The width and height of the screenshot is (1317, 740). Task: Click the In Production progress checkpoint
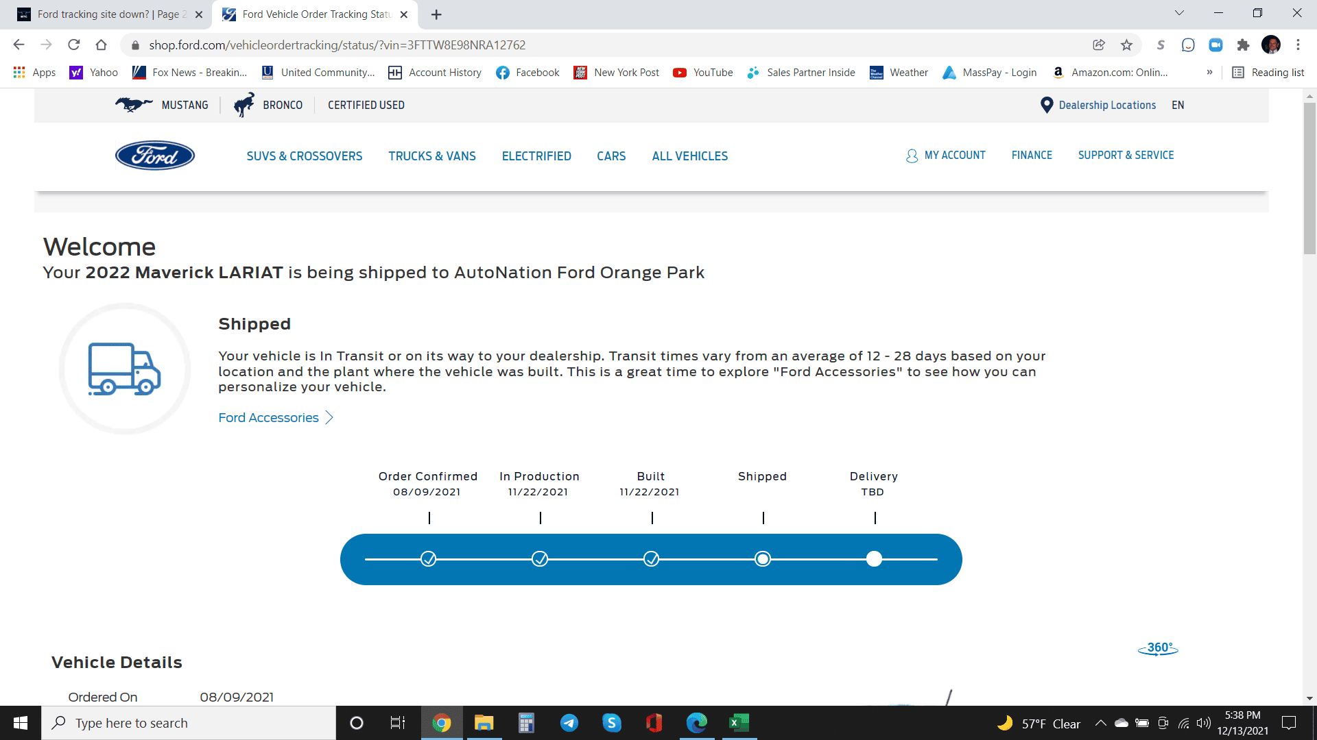(540, 559)
